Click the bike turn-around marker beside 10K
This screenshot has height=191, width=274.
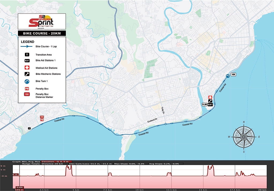coord(227,76)
